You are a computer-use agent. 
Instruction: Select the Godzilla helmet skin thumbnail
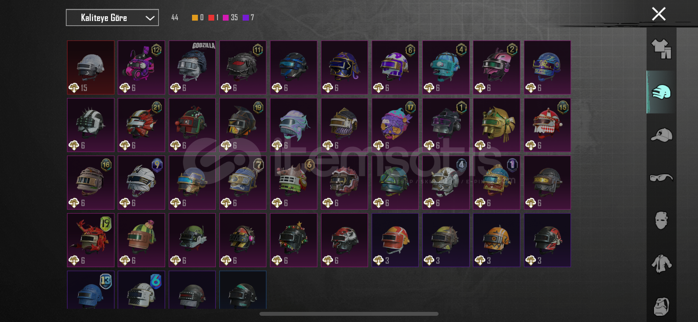coord(192,67)
